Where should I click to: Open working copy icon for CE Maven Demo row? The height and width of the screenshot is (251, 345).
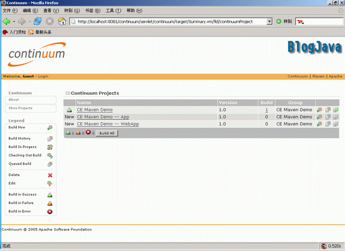pos(336,110)
